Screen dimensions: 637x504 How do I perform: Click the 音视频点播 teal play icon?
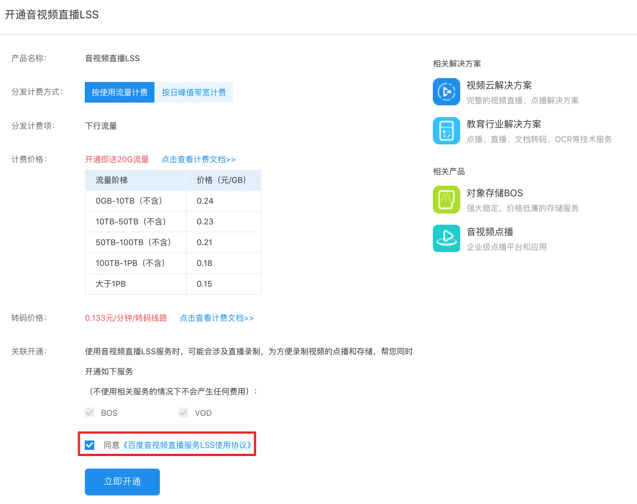click(446, 239)
